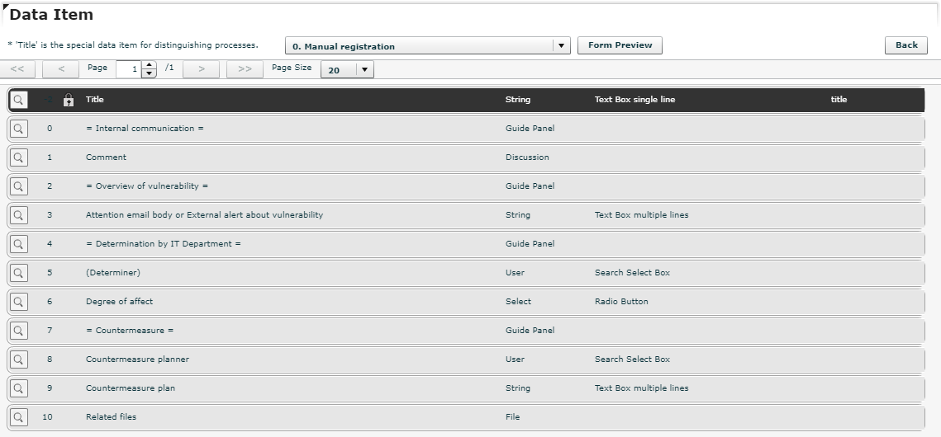Click the page number input field

[129, 69]
